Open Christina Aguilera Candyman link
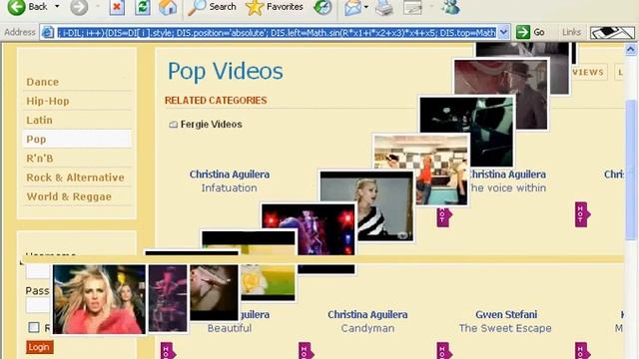Image resolution: width=639 pixels, height=359 pixels. tap(367, 321)
